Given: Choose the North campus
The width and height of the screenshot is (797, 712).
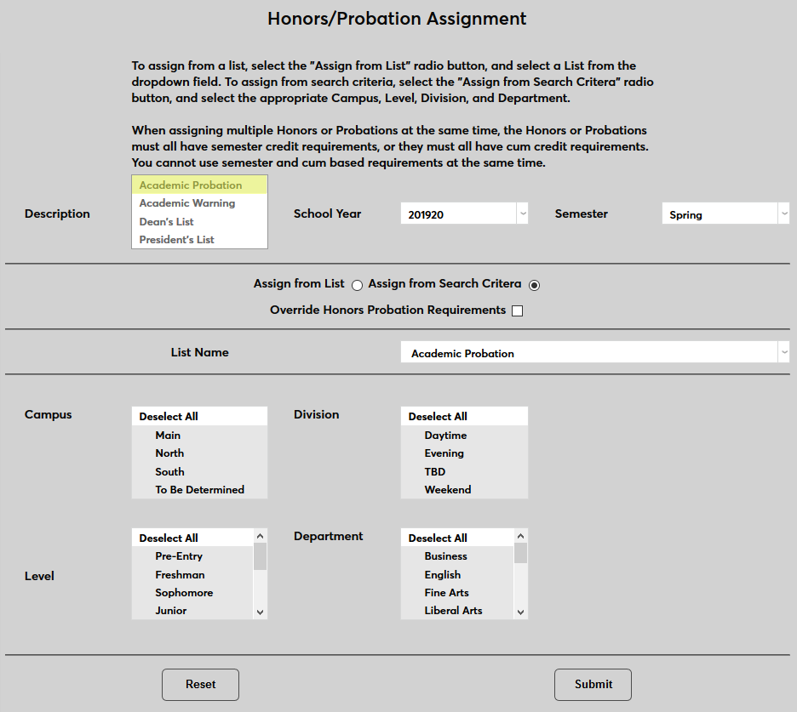Looking at the screenshot, I should tap(169, 453).
